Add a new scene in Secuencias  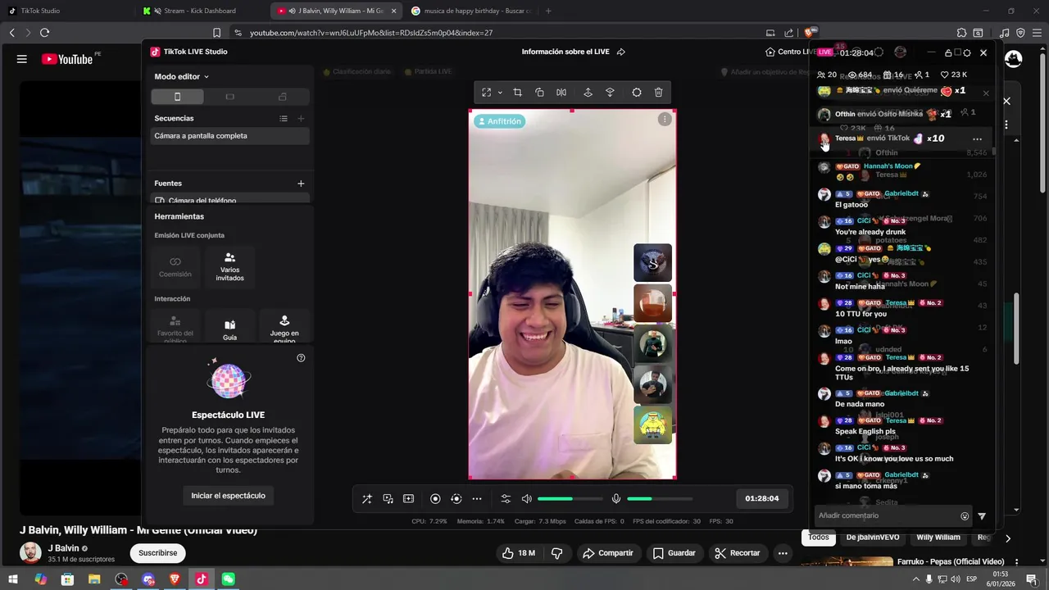(x=301, y=118)
